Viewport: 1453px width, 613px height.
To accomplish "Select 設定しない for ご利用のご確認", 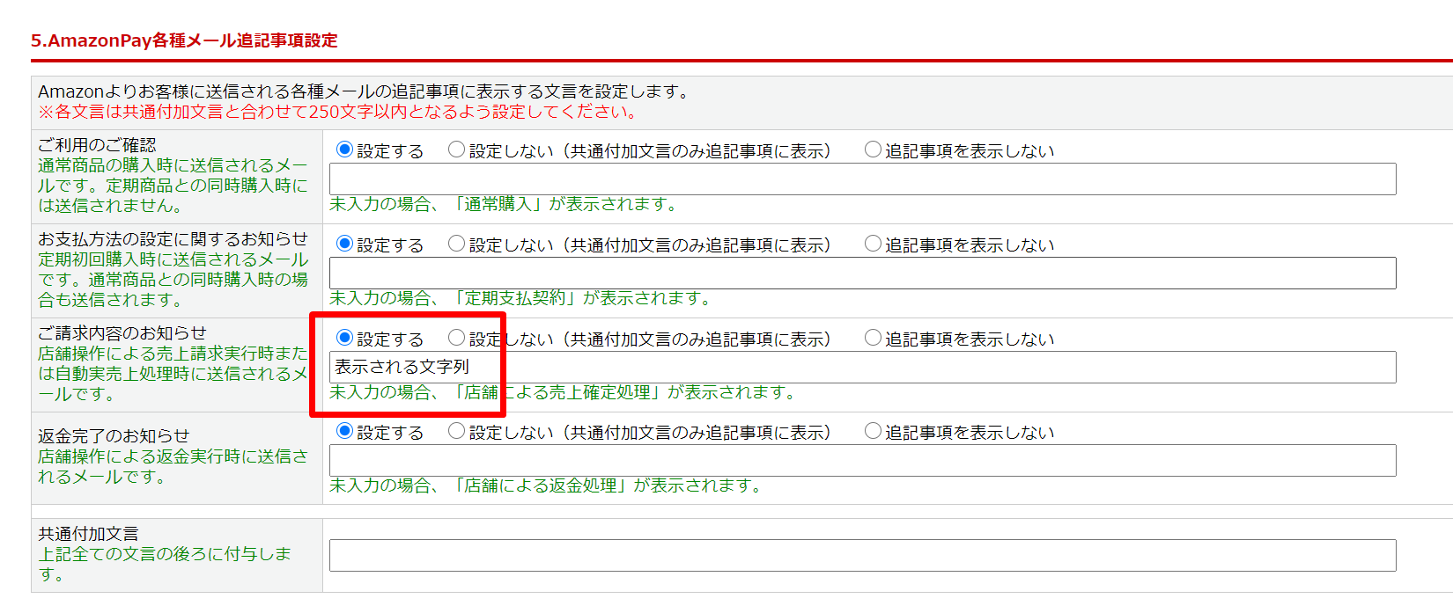I will pos(456,150).
